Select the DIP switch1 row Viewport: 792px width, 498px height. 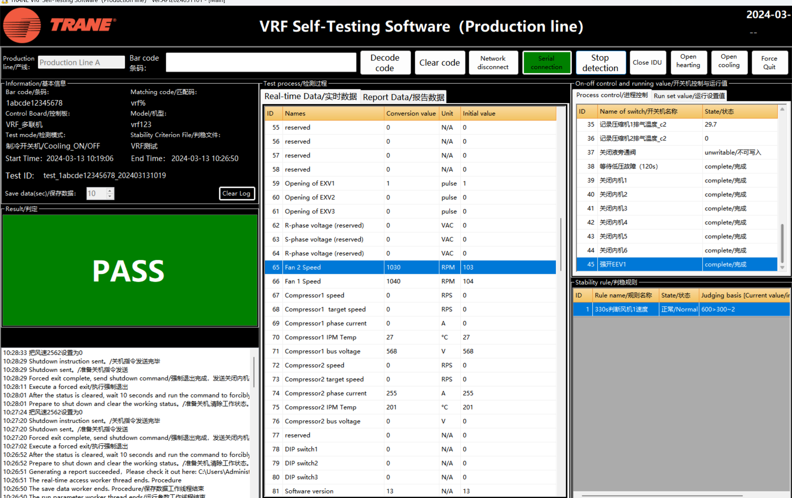coord(410,449)
